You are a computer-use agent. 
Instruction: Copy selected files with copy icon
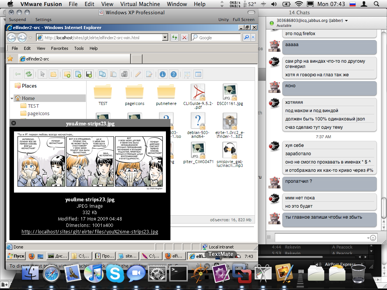point(102,74)
